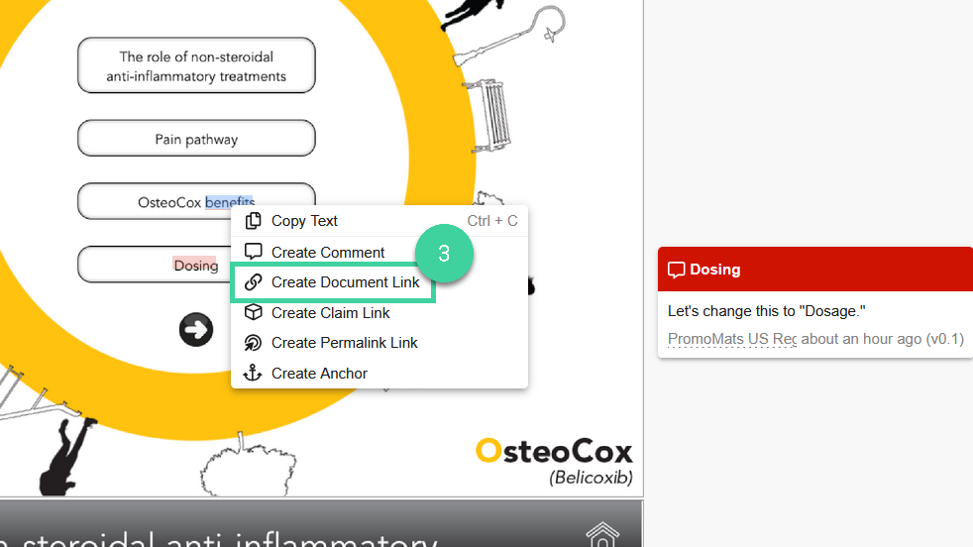This screenshot has width=973, height=547.
Task: Select Copy Text in context menu
Action: tap(379, 221)
